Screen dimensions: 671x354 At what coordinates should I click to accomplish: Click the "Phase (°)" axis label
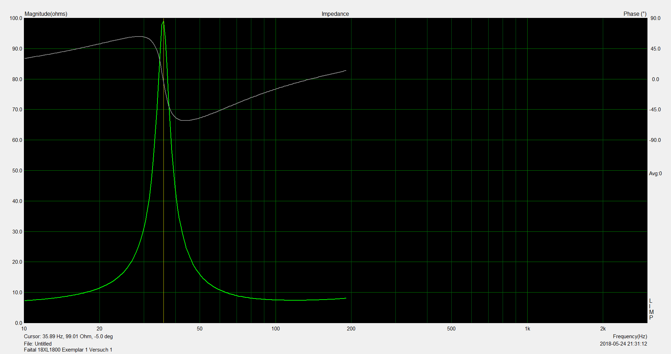635,14
